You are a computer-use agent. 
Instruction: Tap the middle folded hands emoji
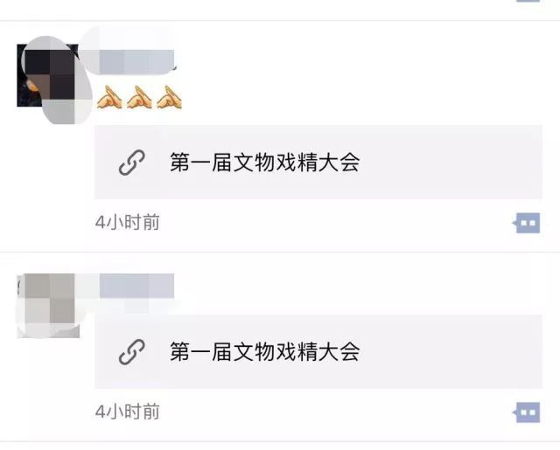click(139, 97)
